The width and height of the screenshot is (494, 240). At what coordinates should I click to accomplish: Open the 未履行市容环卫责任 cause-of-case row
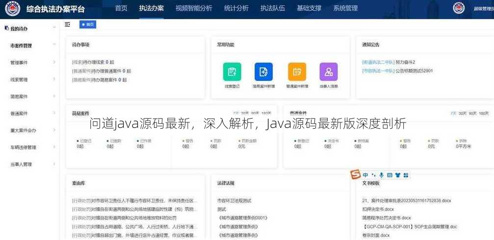(135, 200)
